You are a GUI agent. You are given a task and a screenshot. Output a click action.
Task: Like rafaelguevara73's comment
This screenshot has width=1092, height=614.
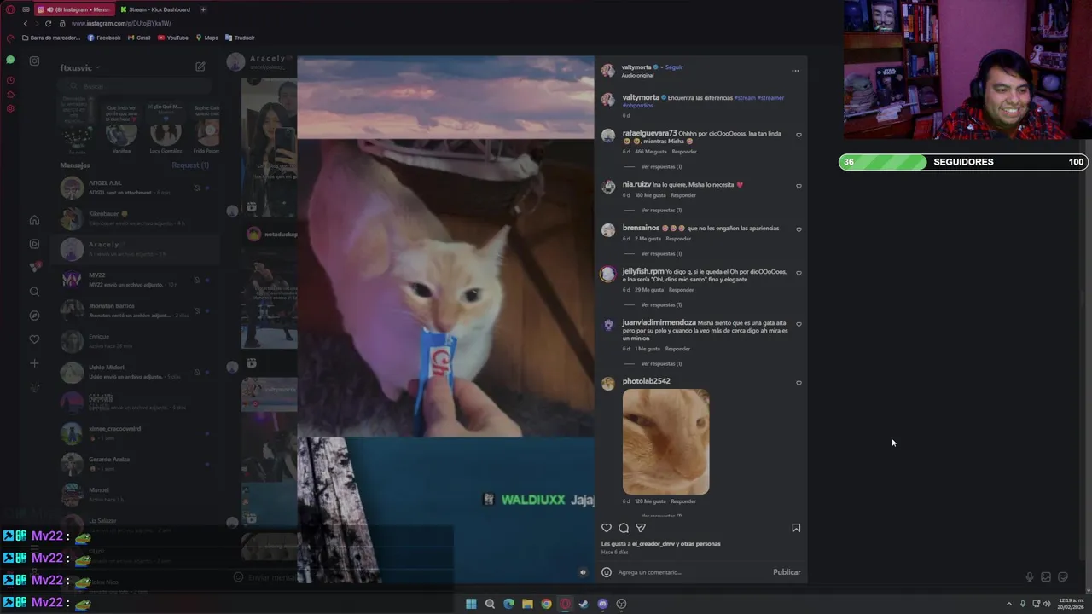click(799, 135)
